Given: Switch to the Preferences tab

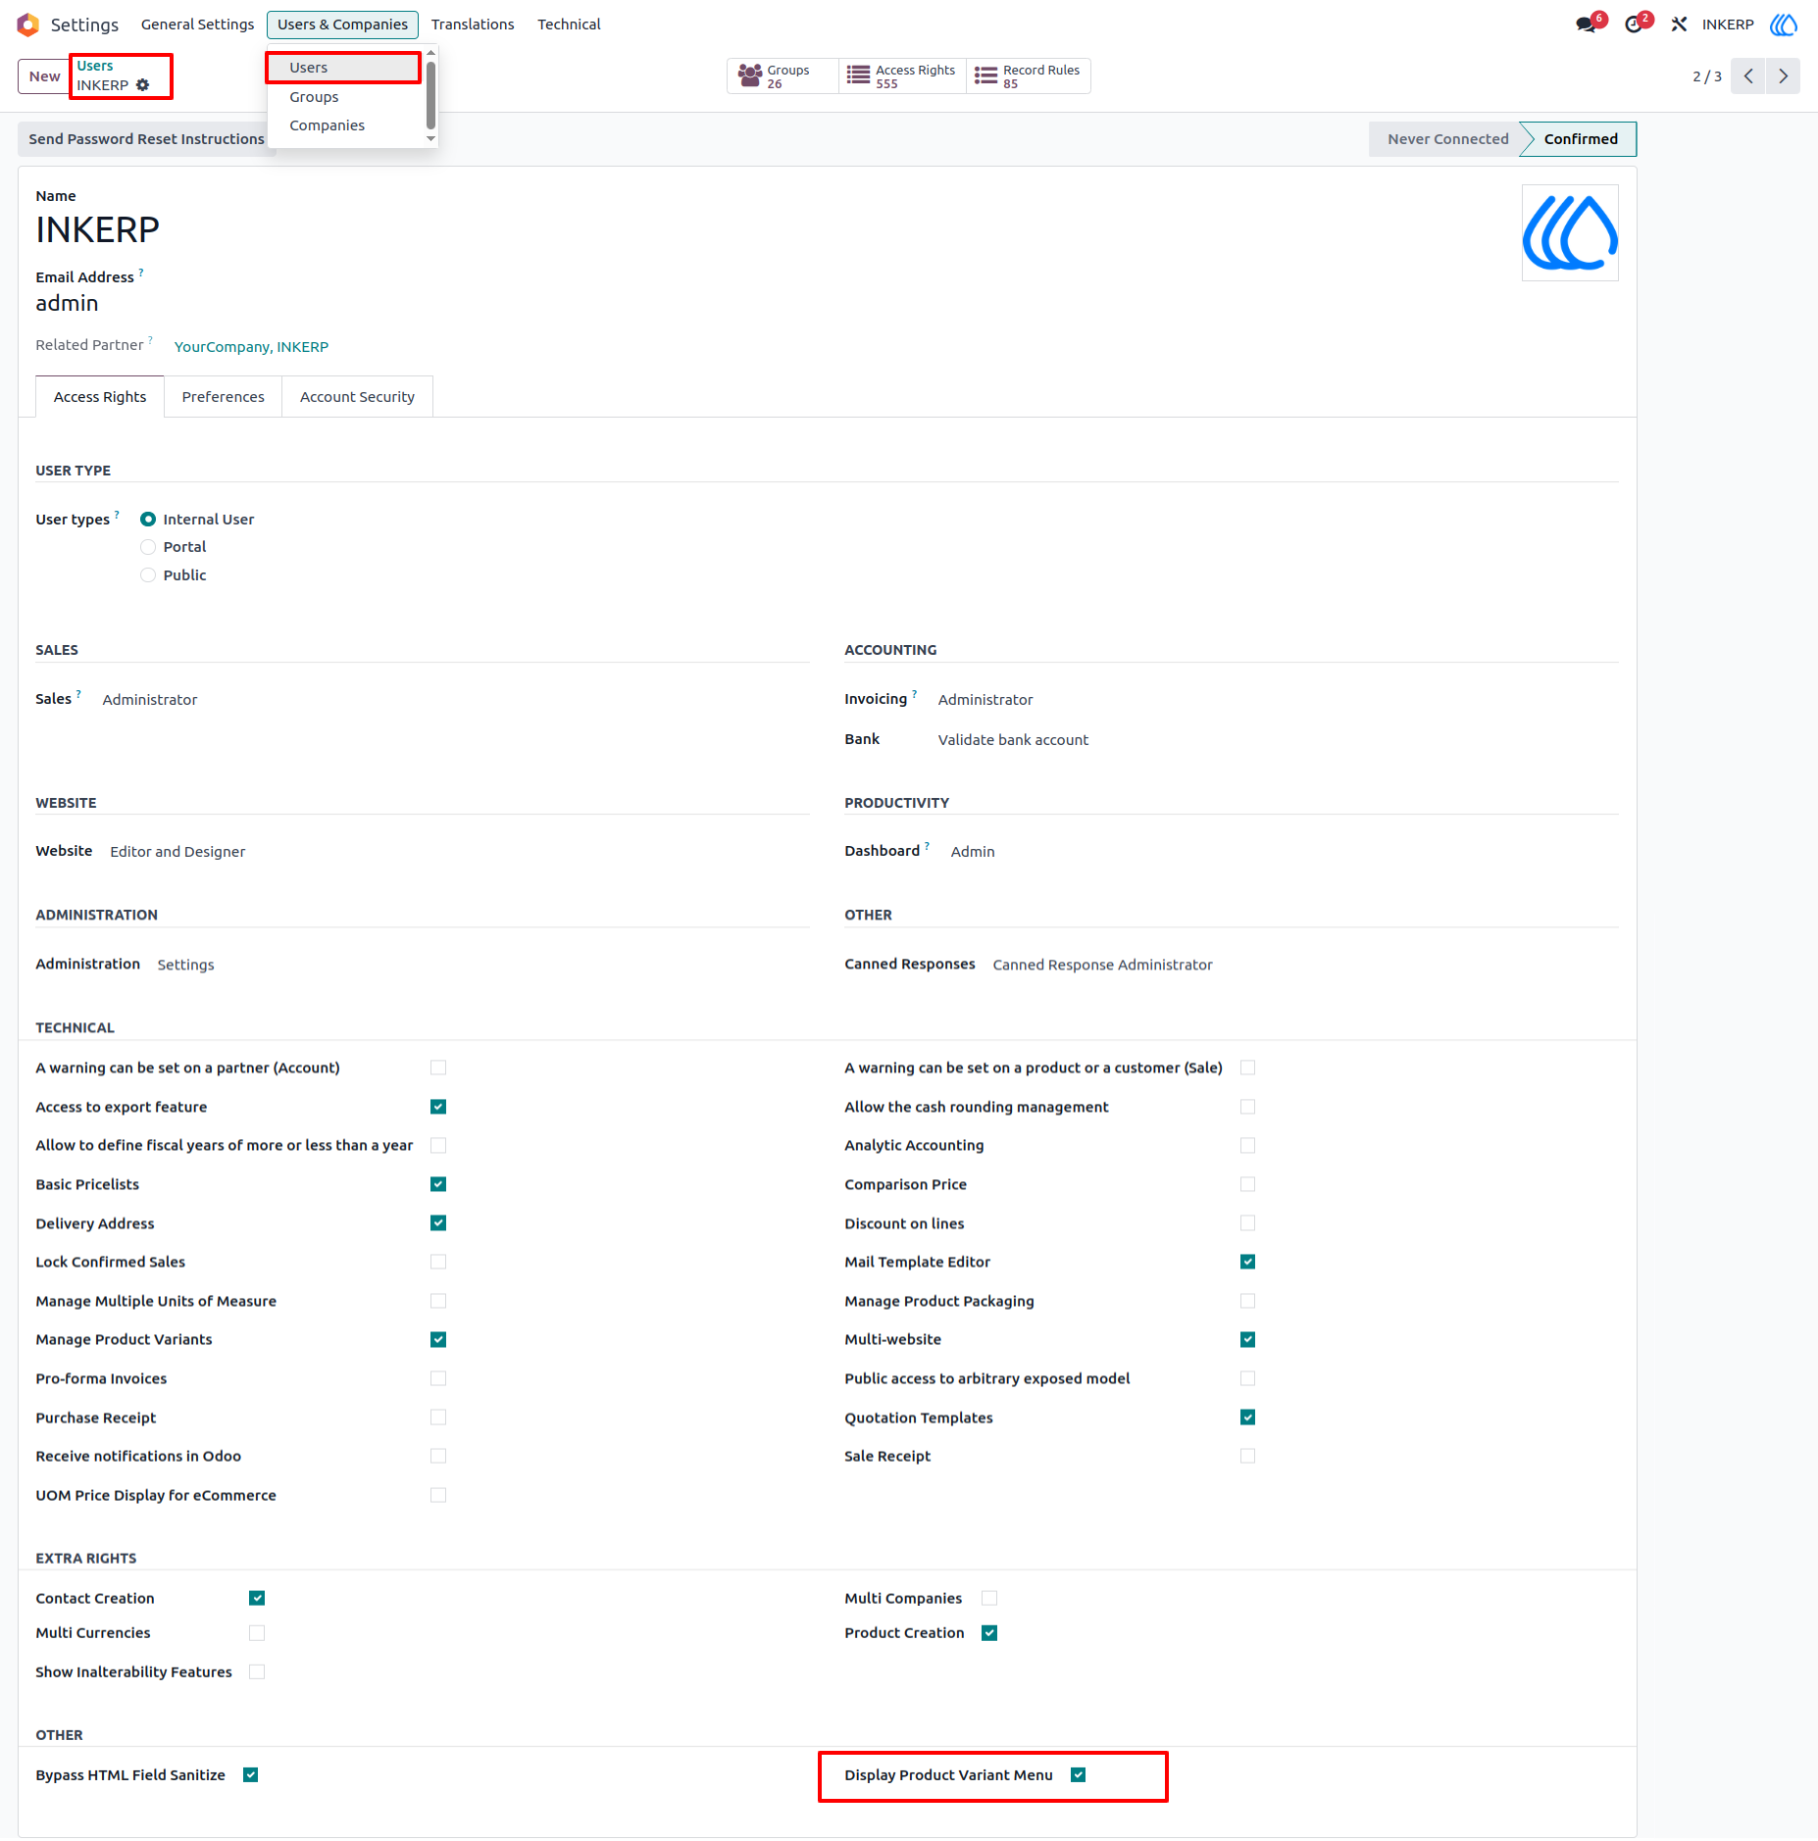Looking at the screenshot, I should (x=223, y=397).
